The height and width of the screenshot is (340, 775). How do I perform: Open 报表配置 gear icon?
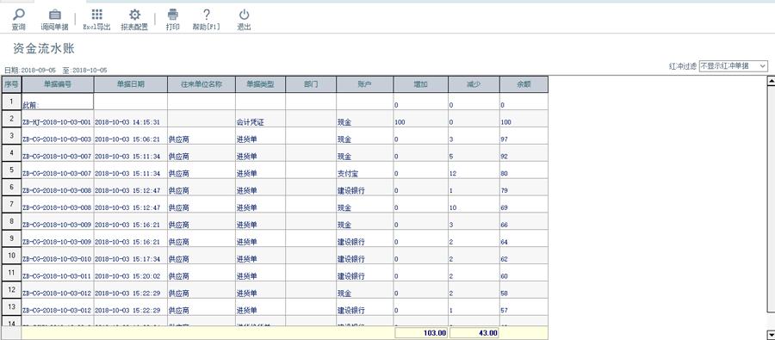click(x=134, y=15)
